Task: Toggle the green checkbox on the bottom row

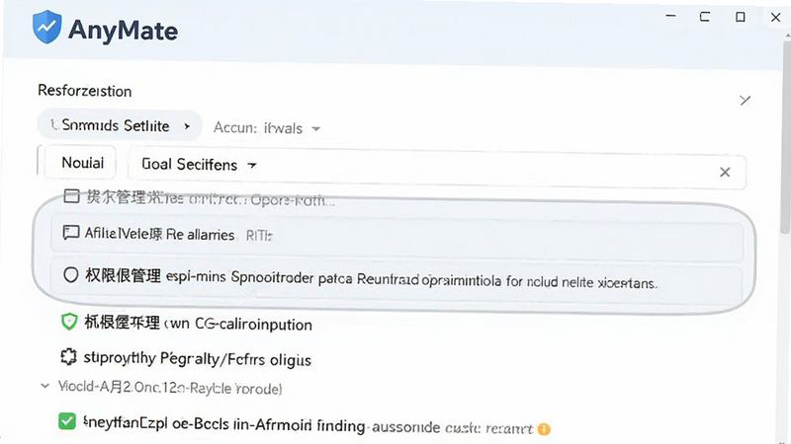Action: [66, 421]
